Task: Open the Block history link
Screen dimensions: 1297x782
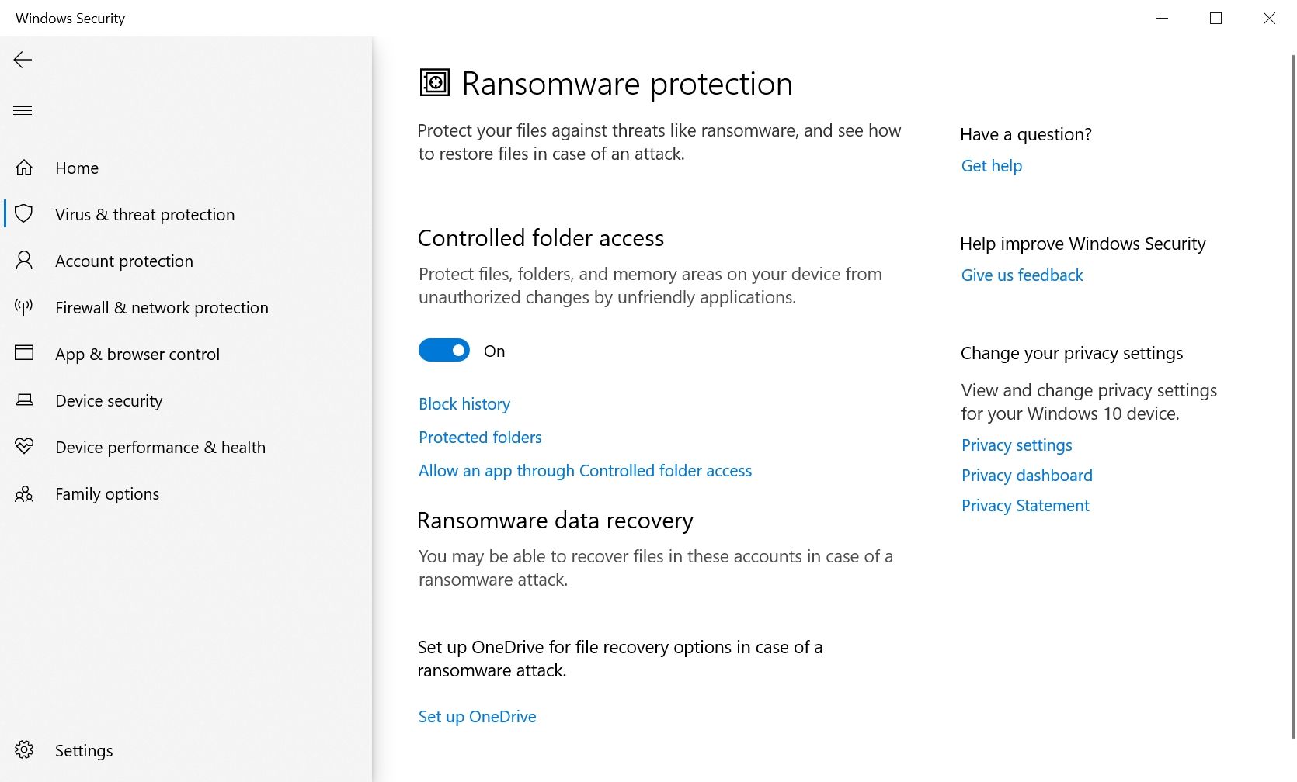Action: [x=464, y=404]
